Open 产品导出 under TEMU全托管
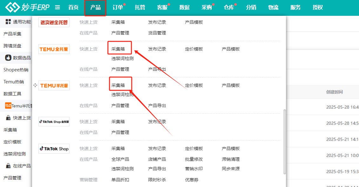The height and width of the screenshot is (187, 359). pos(157,69)
